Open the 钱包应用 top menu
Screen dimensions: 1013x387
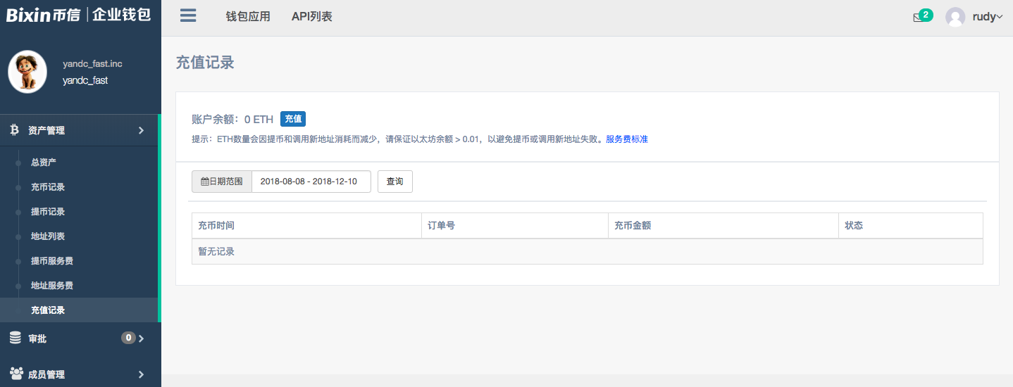[248, 16]
